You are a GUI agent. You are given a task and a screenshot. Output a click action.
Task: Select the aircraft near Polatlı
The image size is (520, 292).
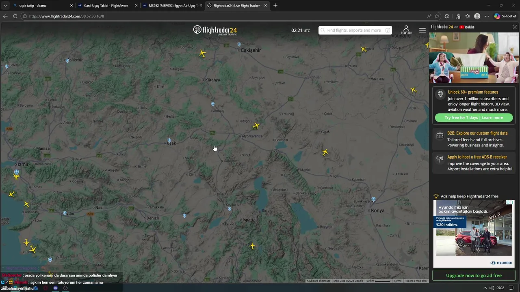pos(364,49)
